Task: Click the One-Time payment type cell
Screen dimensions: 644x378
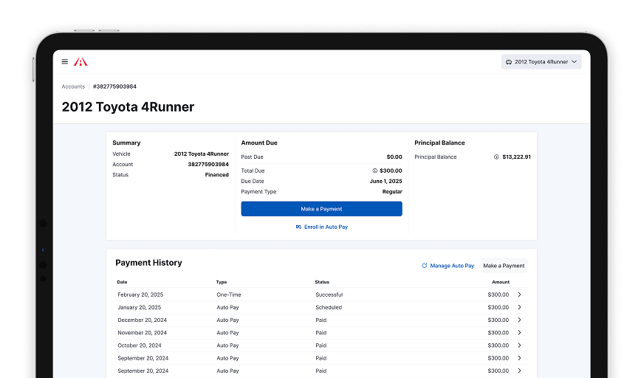Action: pyautogui.click(x=229, y=295)
